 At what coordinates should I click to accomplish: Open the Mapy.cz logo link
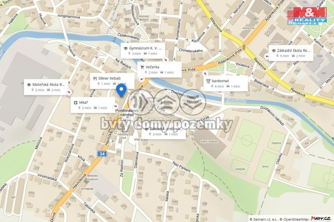click(x=321, y=218)
